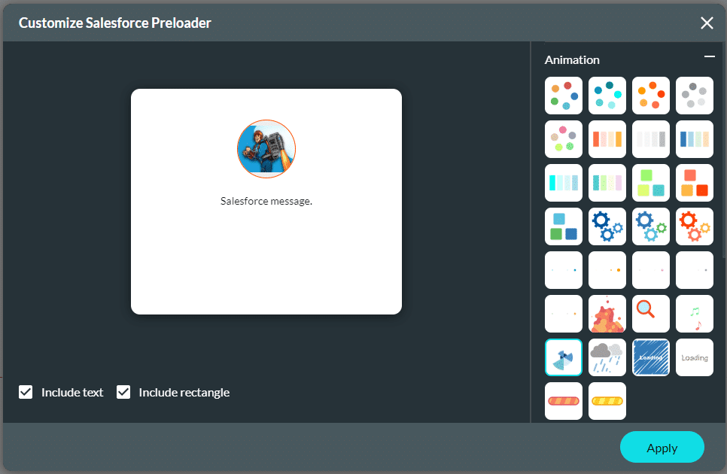Select the blue vertical bars animation
Screen dimensions: 727x474
coord(694,139)
